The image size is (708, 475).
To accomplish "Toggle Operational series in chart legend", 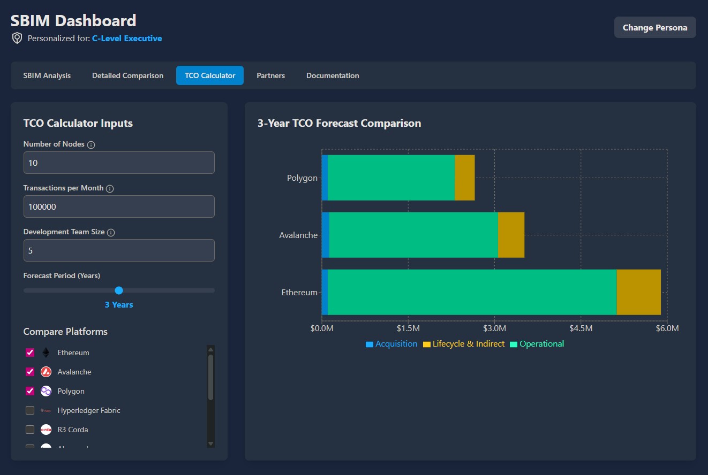I will pos(537,344).
